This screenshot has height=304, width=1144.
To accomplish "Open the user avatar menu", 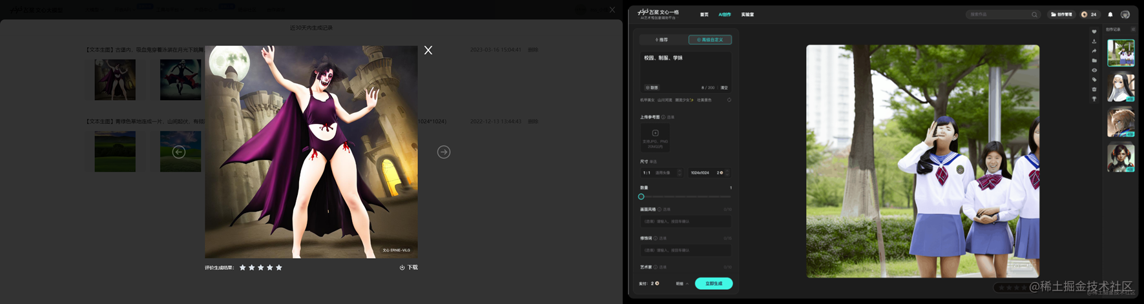I will coord(1125,14).
